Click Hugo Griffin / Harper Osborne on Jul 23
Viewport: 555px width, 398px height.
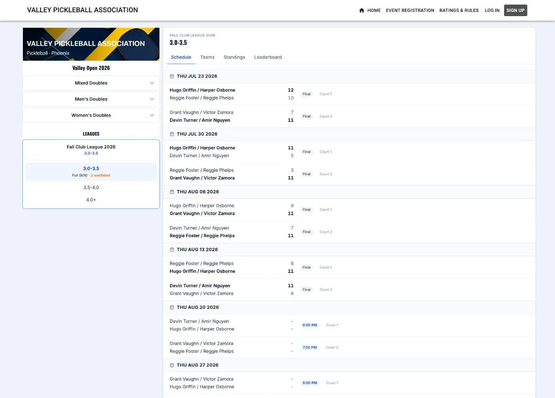click(x=202, y=90)
